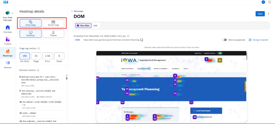Open the Overview page from sidebar
The width and height of the screenshot is (275, 124).
[x=8, y=29]
